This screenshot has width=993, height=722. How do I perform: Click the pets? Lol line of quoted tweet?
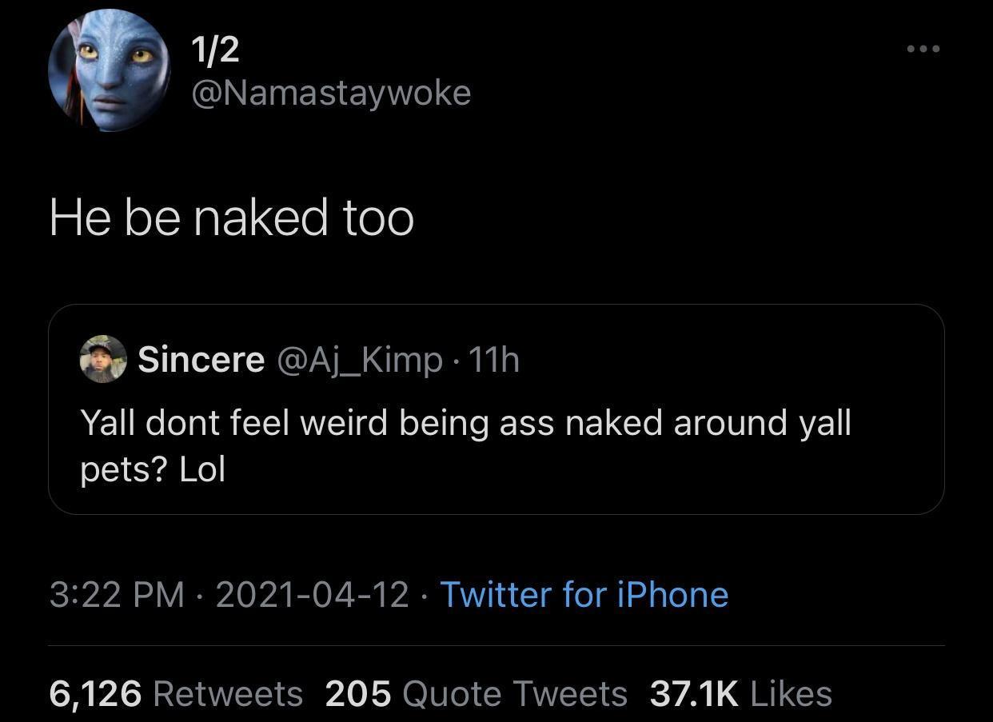coord(153,470)
